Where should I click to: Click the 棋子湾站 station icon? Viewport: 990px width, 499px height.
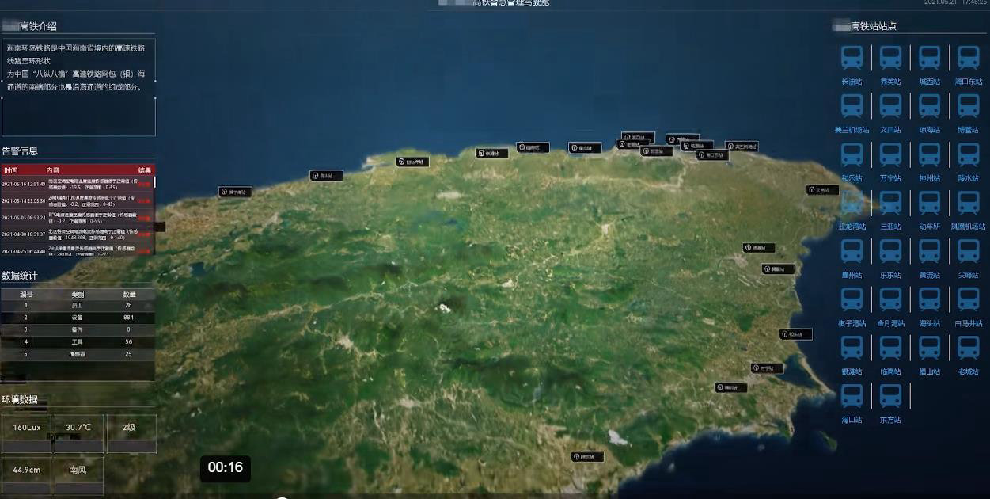(852, 300)
